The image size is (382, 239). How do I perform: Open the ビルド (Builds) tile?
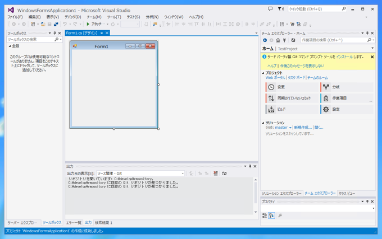click(292, 110)
